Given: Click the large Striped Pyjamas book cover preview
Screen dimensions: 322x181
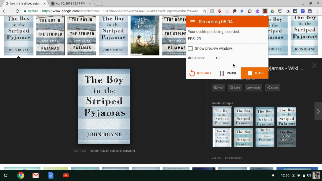Looking at the screenshot, I should (104, 106).
